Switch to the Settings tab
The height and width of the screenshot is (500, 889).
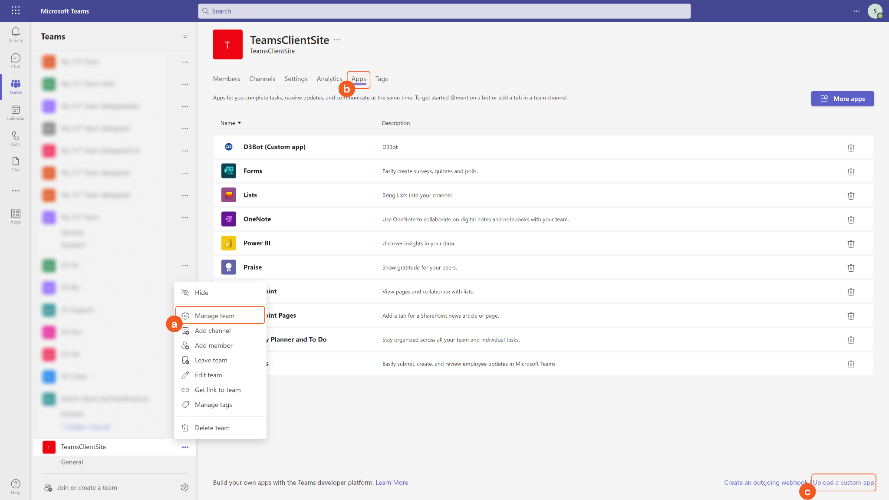296,79
